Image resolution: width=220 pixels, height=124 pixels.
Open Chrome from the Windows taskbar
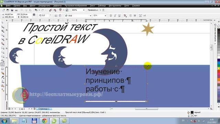pos(44,121)
